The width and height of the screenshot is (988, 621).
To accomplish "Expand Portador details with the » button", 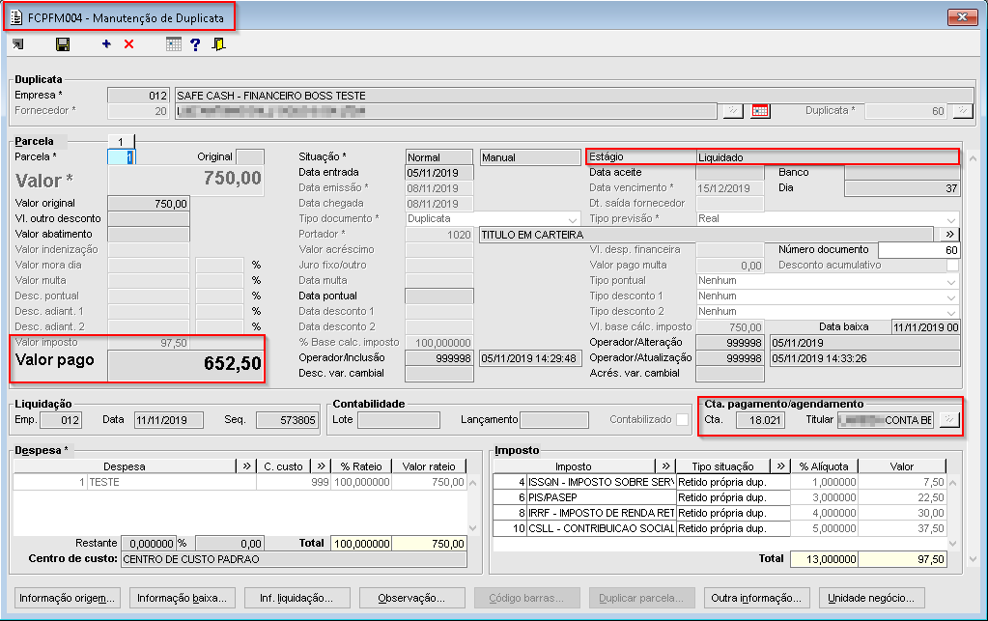I will coord(949,235).
